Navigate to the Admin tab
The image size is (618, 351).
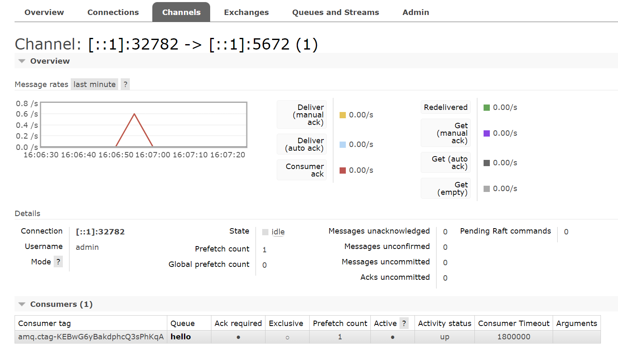(x=416, y=12)
